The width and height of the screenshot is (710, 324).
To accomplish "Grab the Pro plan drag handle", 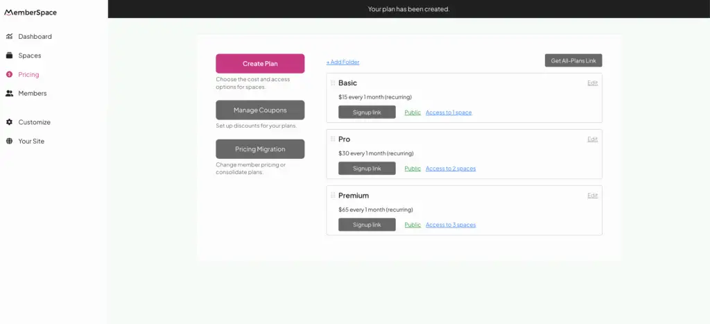I will [333, 139].
